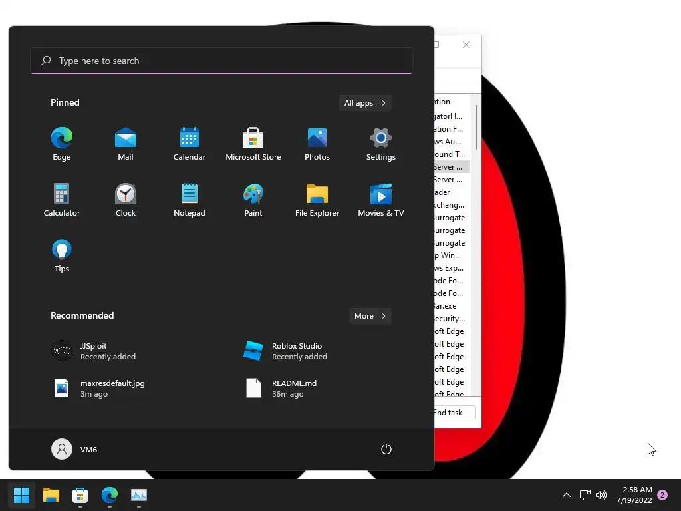This screenshot has height=511, width=681.
Task: Select the 'ound T...' process row
Action: point(452,154)
